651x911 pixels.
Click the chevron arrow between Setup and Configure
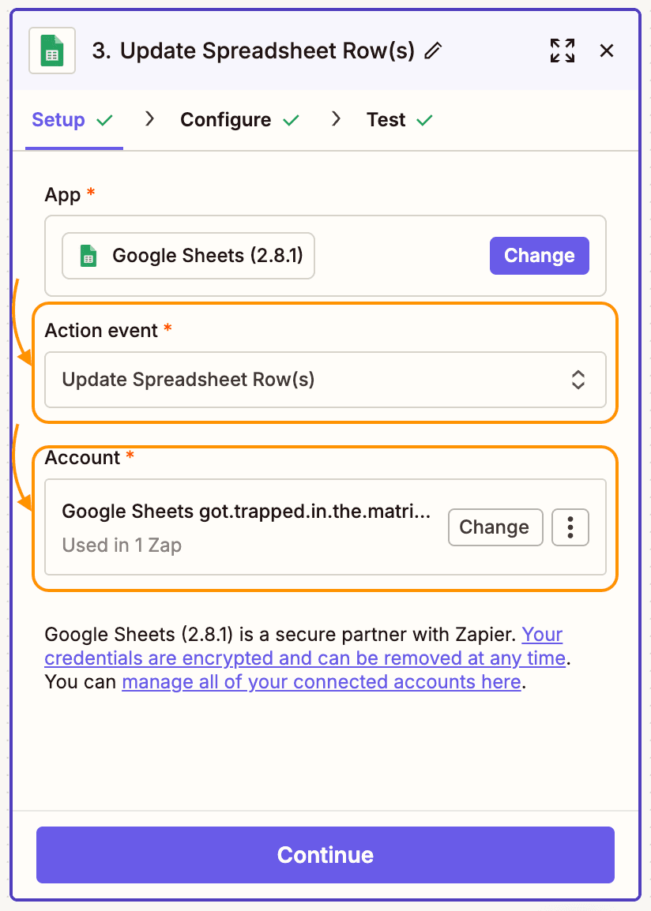click(149, 119)
